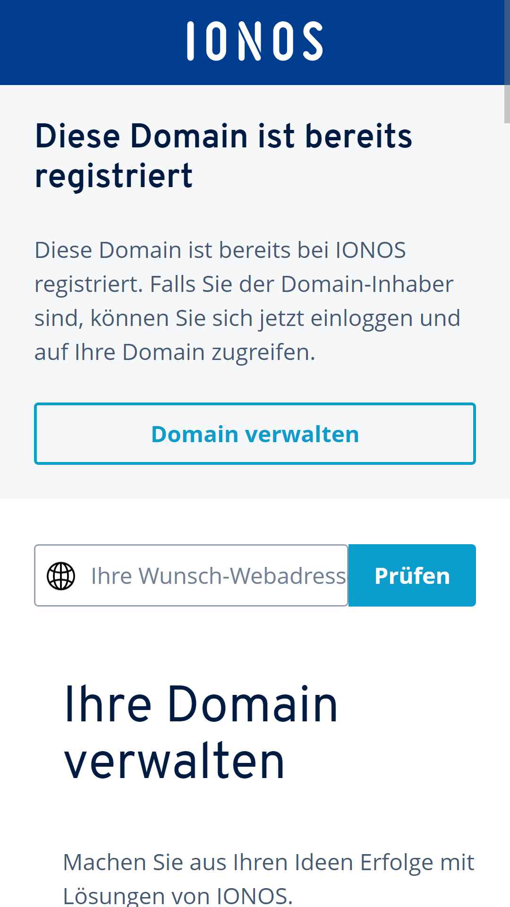Screen dimensions: 510x907
Task: Click the word Erfolge in bottom paragraph
Action: point(397,863)
